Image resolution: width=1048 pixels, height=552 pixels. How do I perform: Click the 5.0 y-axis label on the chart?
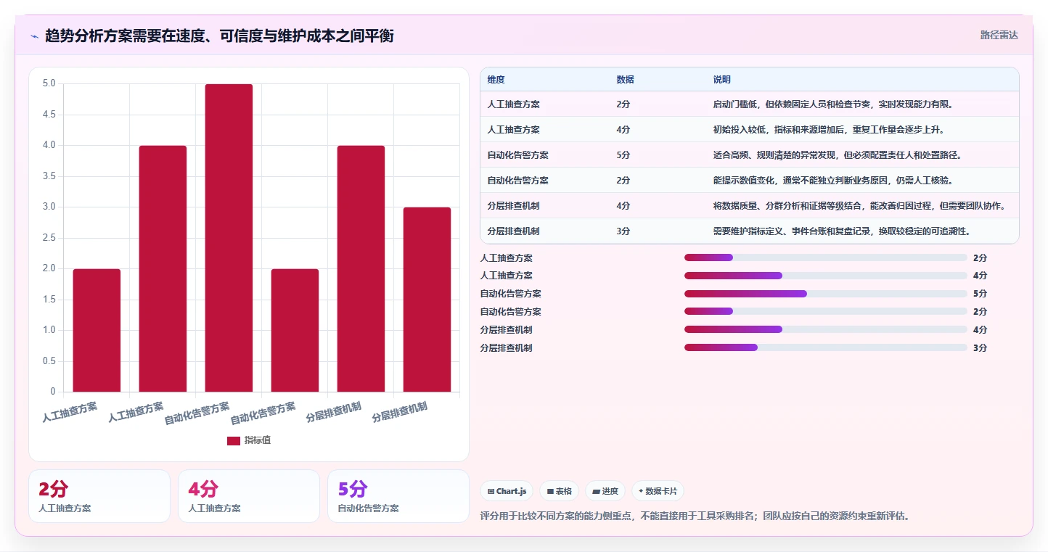(x=49, y=83)
